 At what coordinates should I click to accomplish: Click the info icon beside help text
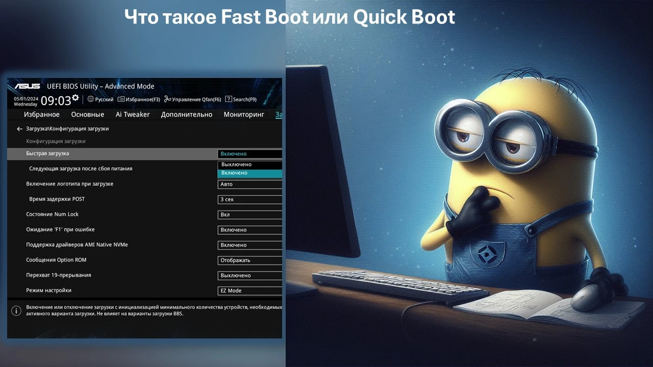tap(16, 310)
